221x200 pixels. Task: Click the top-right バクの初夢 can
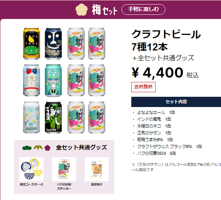[97, 44]
